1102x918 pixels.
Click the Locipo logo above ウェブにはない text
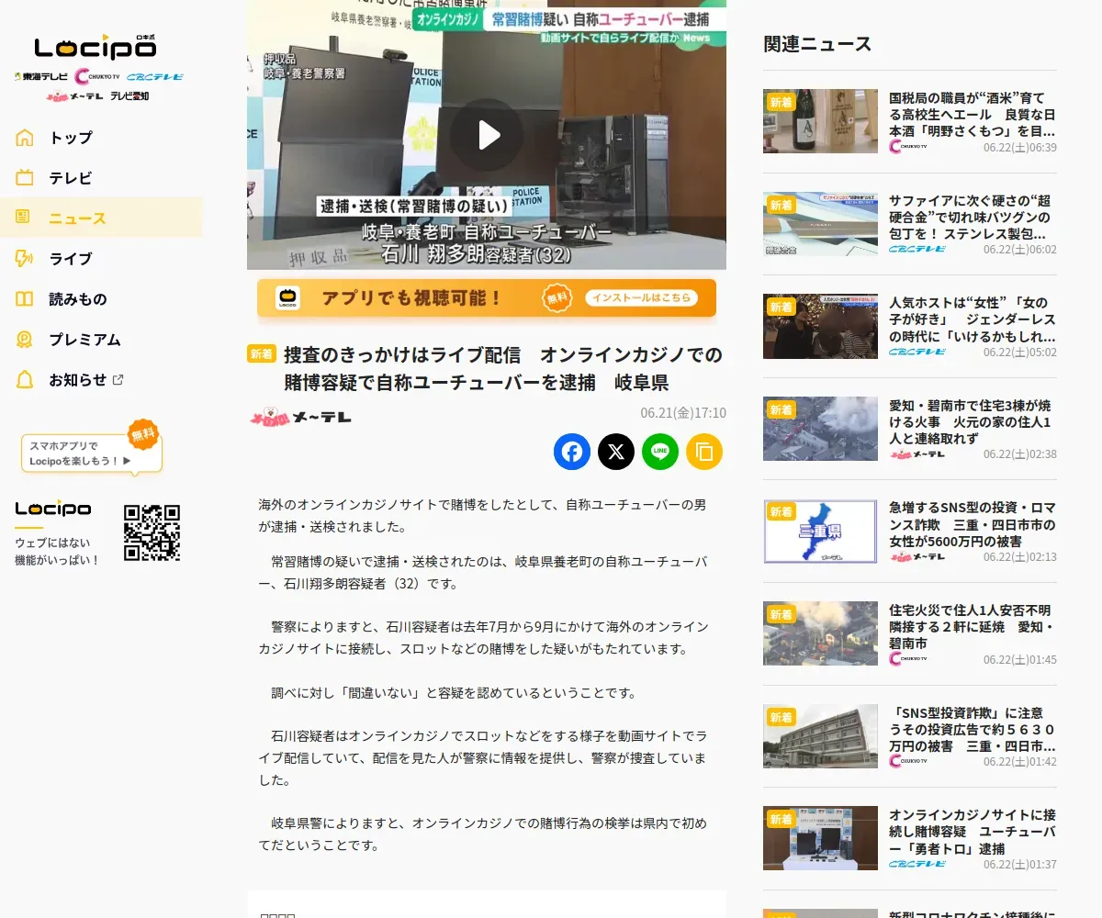tap(53, 509)
